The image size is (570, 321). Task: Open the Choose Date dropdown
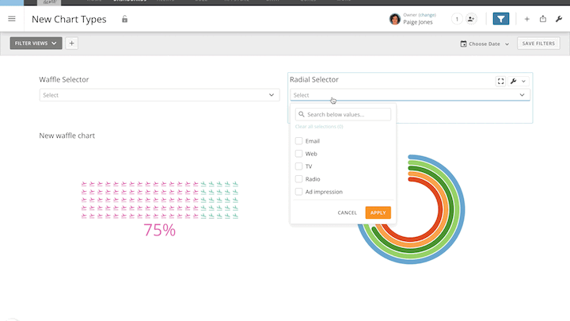click(x=485, y=44)
